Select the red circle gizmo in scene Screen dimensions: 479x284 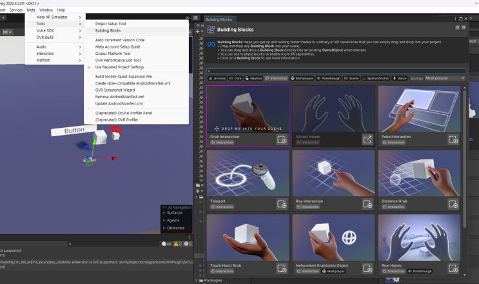116,130
